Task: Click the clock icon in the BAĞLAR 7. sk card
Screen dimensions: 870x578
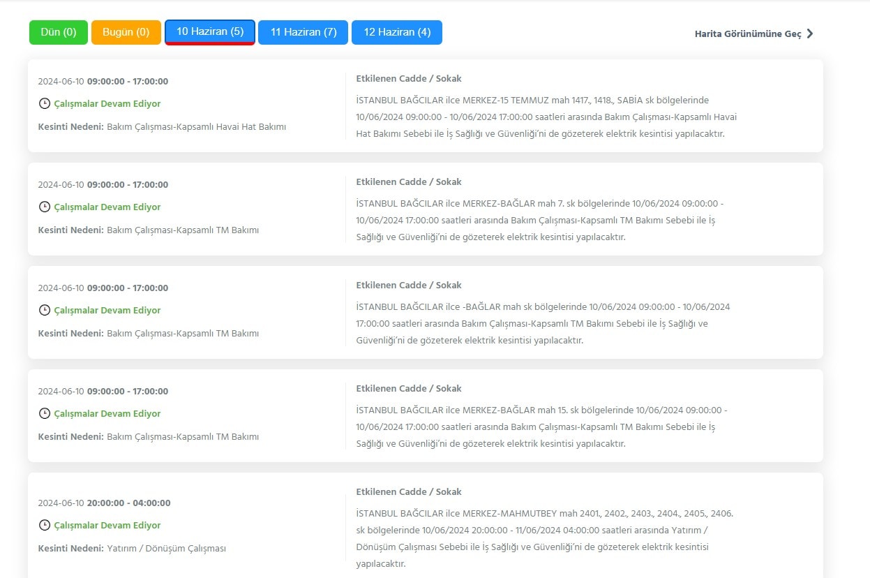Action: coord(44,207)
